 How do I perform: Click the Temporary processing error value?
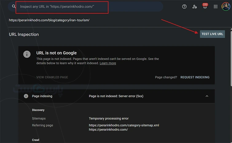point(108,119)
